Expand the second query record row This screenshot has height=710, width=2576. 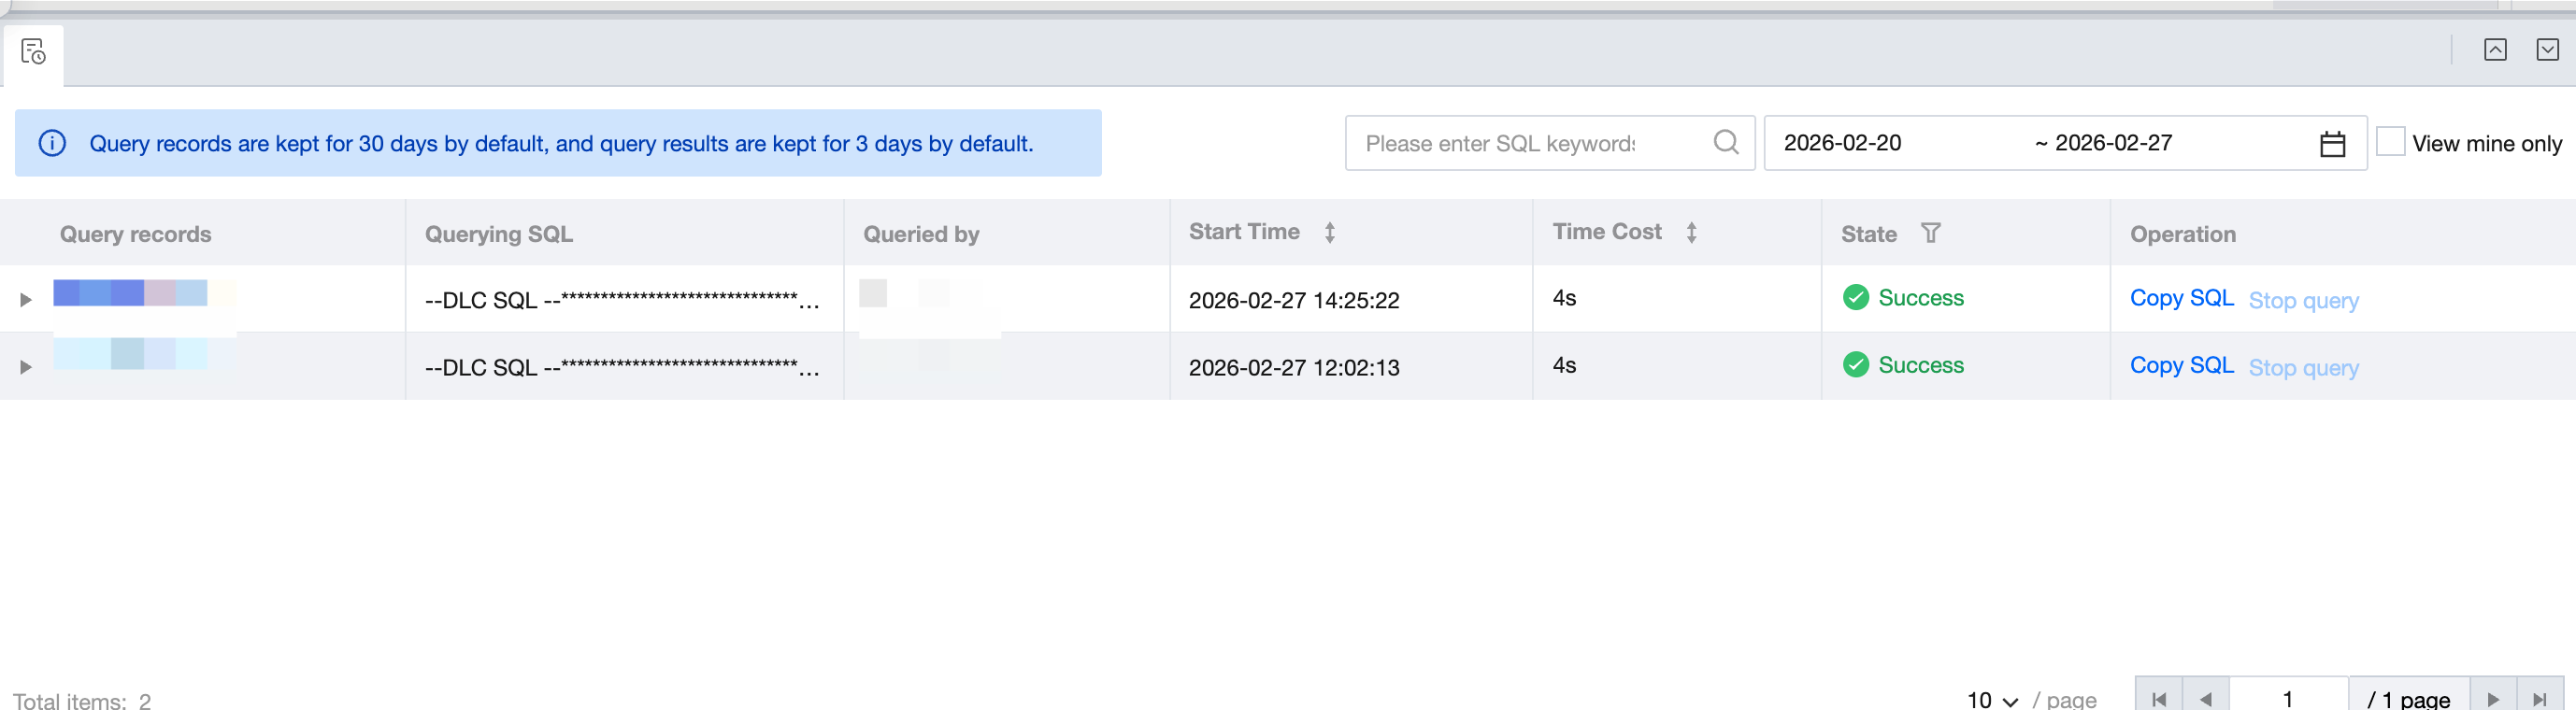pos(26,367)
